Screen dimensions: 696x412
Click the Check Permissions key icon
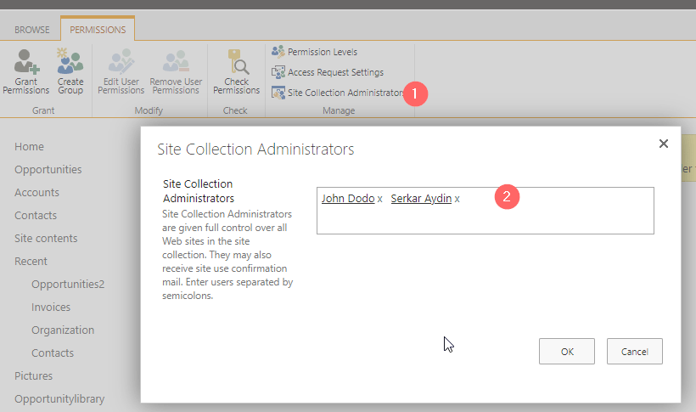click(x=238, y=61)
